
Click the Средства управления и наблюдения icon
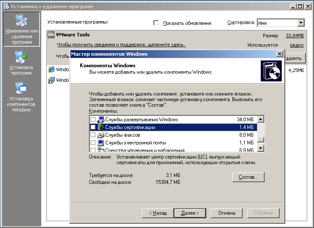[x=101, y=150]
